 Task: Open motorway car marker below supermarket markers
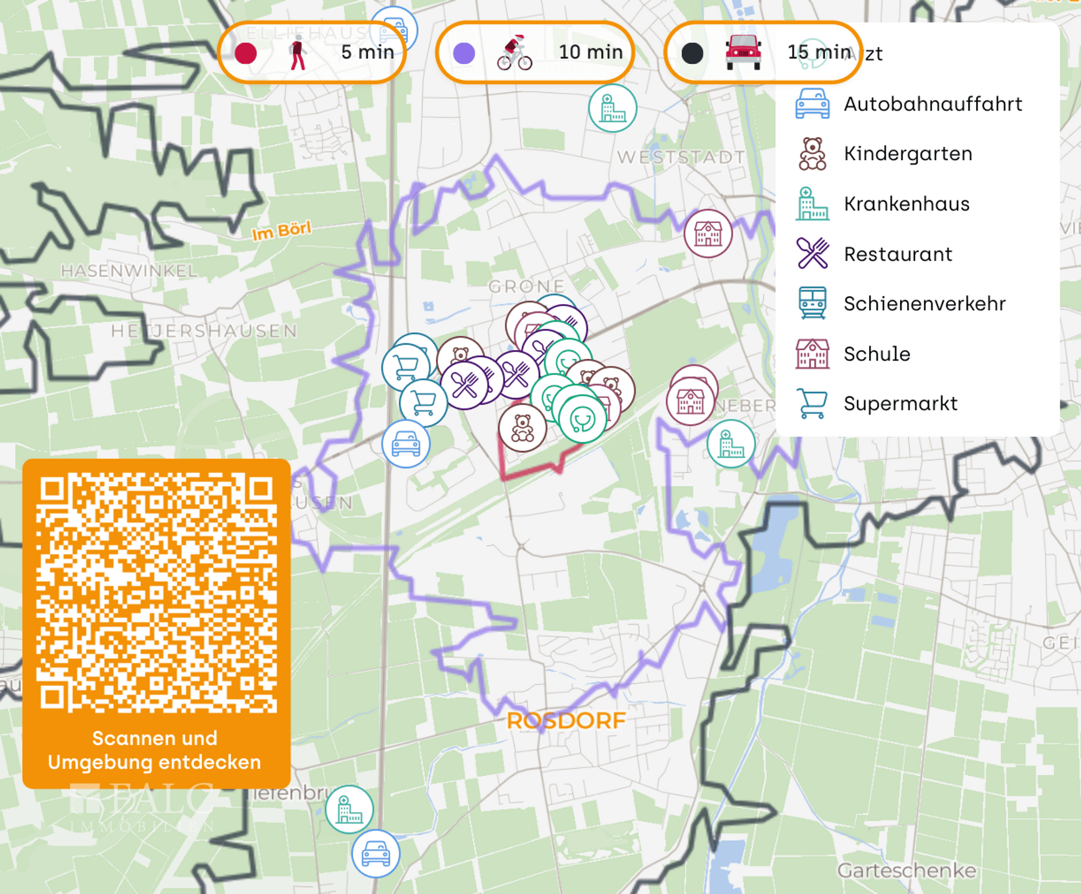click(406, 443)
